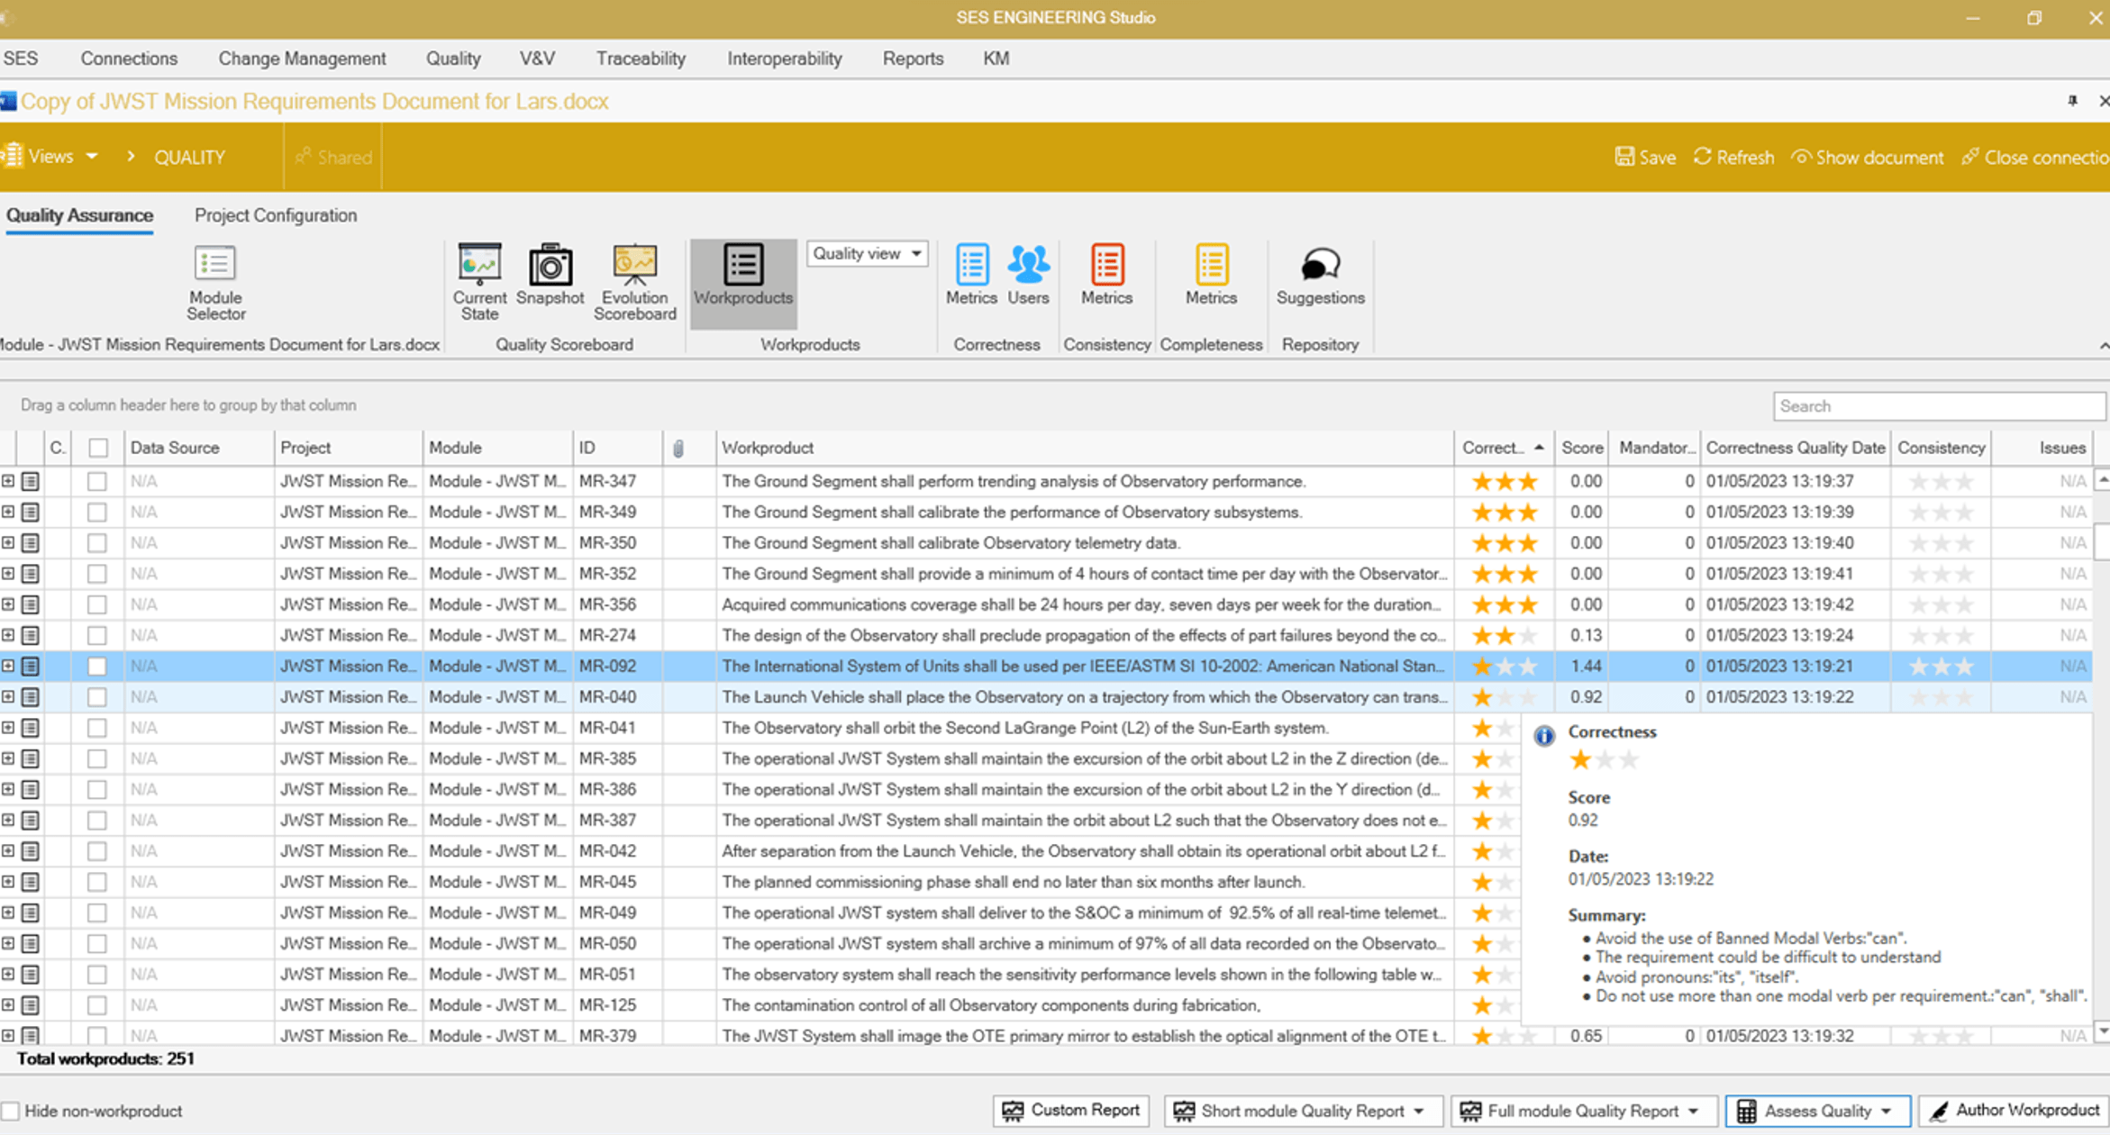Select the MR-356 workproduct text

[x=1082, y=604]
